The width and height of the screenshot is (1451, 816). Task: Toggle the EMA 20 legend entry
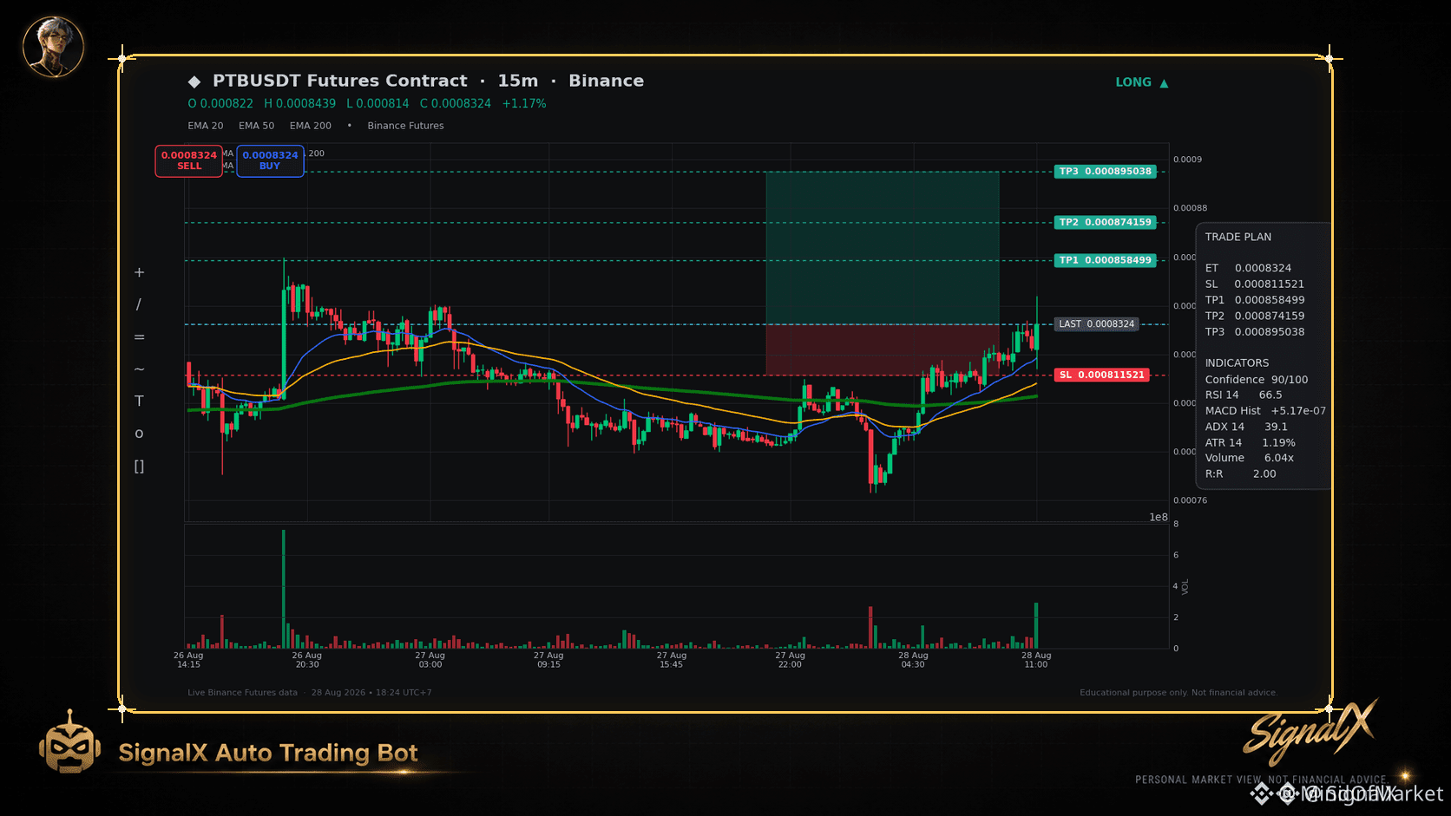(206, 126)
